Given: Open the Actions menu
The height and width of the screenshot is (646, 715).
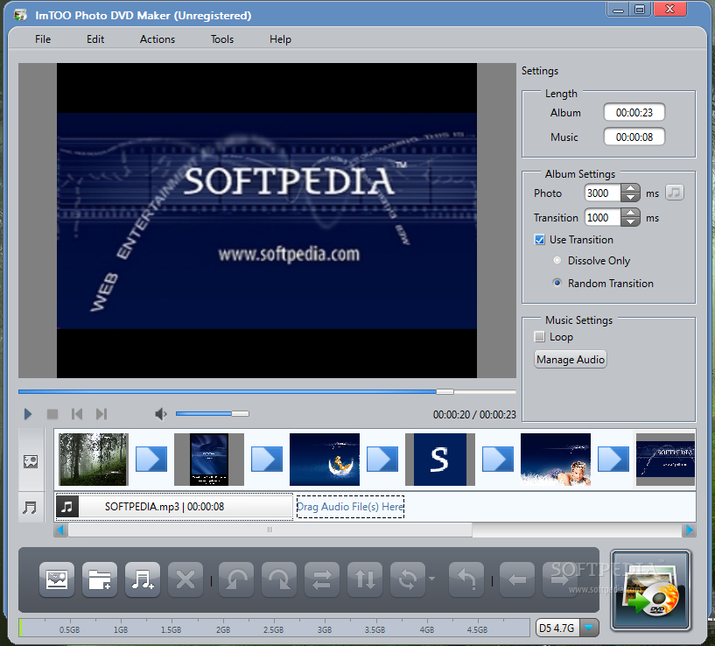Looking at the screenshot, I should point(158,39).
